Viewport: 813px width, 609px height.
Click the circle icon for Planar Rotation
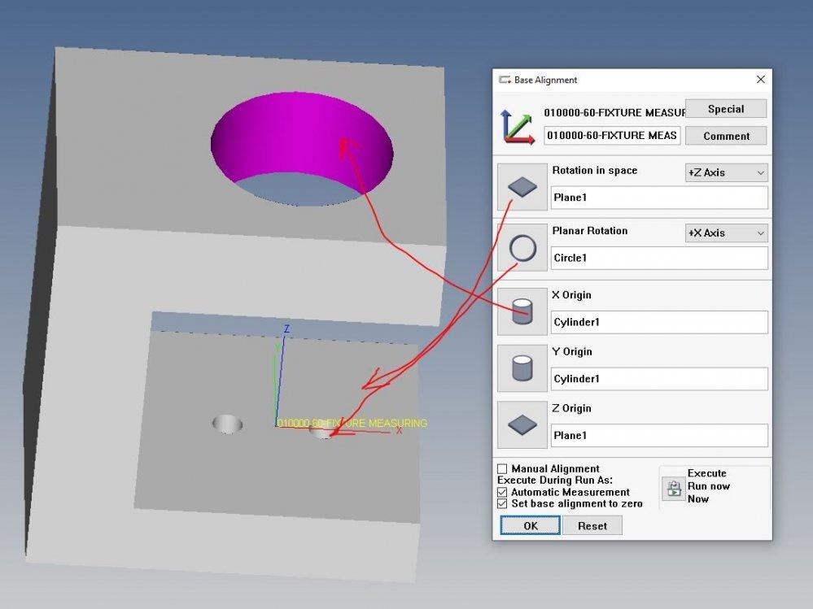coord(522,248)
